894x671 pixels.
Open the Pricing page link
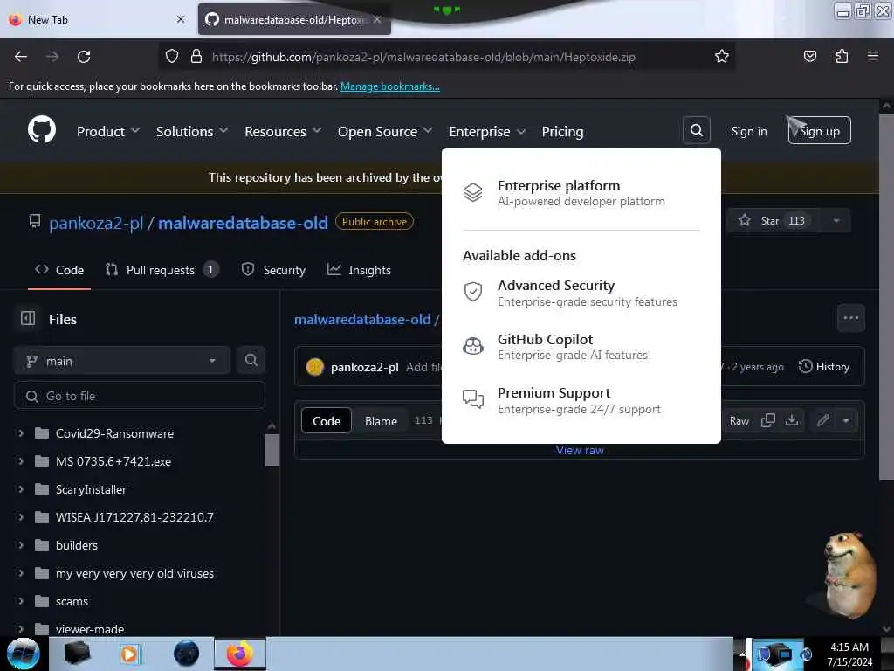(x=562, y=131)
